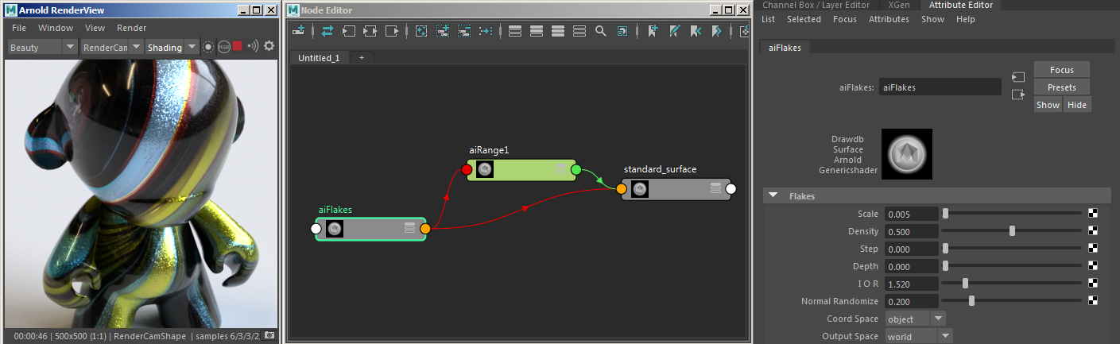Click the Show button

(1048, 105)
